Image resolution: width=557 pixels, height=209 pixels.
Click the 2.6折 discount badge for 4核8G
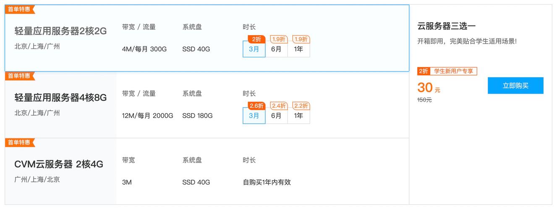pyautogui.click(x=256, y=106)
